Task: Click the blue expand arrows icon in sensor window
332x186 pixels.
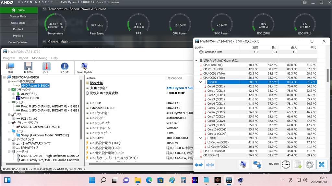Action: (199, 165)
